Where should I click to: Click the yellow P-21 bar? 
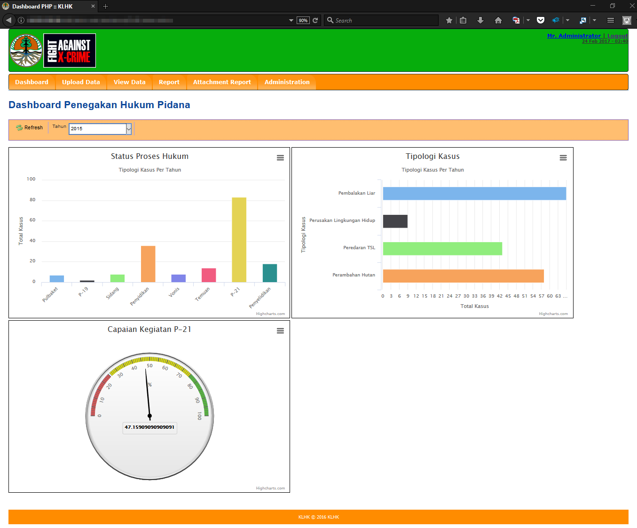[x=239, y=240]
